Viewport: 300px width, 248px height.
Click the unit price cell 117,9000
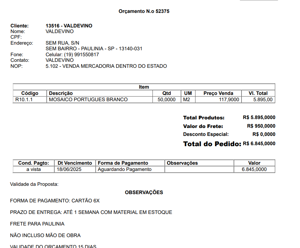tap(229, 100)
